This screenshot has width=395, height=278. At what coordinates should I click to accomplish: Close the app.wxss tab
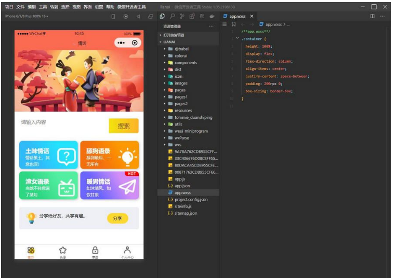[x=252, y=17]
